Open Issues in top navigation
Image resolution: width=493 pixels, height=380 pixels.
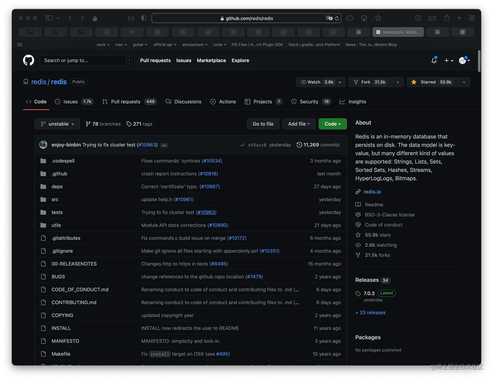[184, 61]
